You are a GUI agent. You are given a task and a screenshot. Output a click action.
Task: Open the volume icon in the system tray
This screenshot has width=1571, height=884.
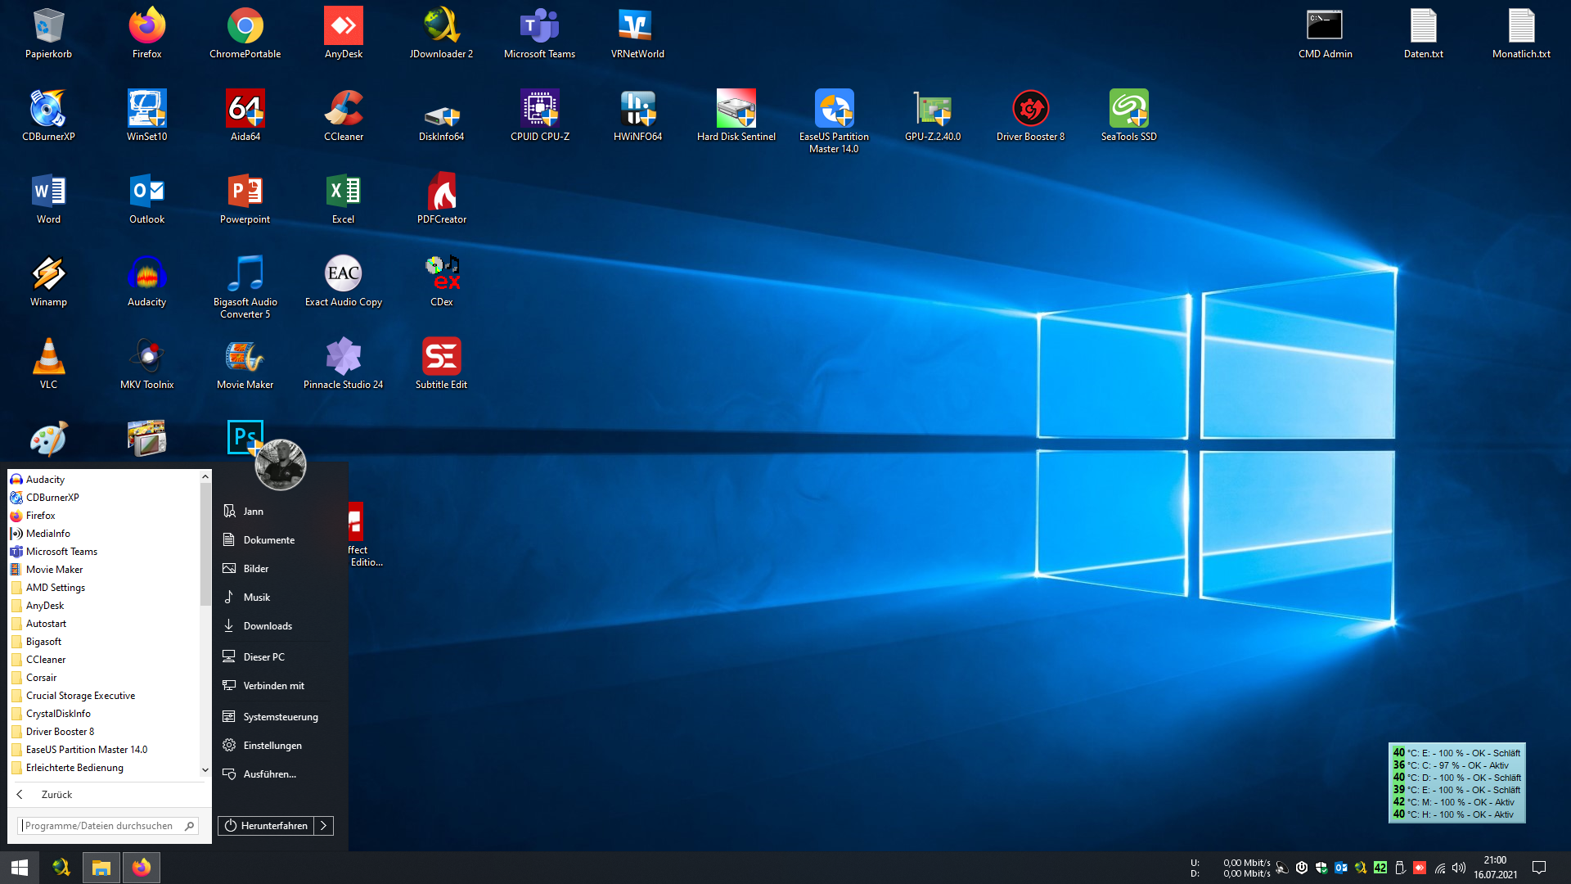pyautogui.click(x=1459, y=868)
